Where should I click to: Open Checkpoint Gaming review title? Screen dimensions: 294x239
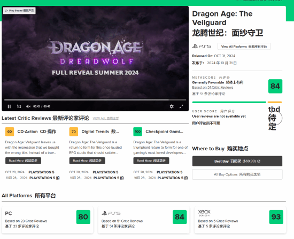coord(164,132)
